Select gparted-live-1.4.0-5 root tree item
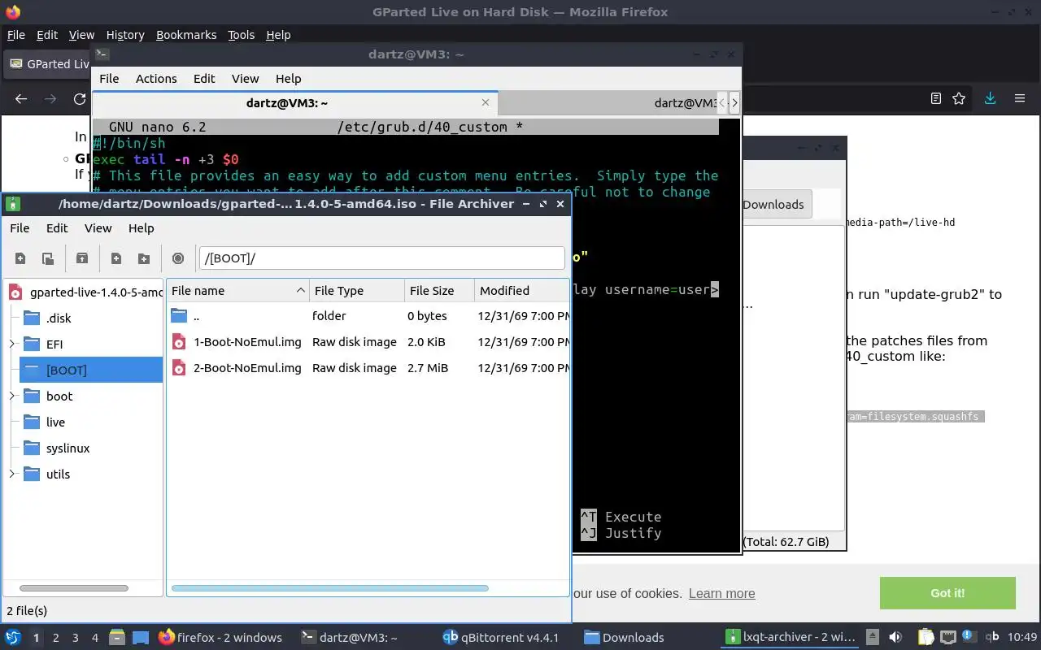This screenshot has width=1041, height=650. point(85,292)
